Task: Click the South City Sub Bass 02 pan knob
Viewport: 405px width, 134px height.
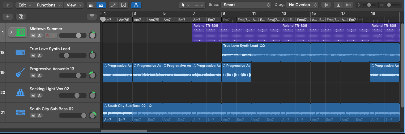Action: point(92,115)
